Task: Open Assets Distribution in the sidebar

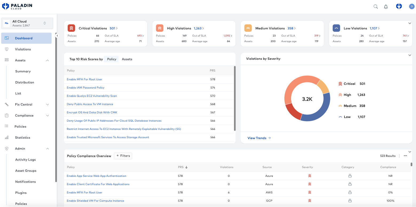Action: point(25,82)
